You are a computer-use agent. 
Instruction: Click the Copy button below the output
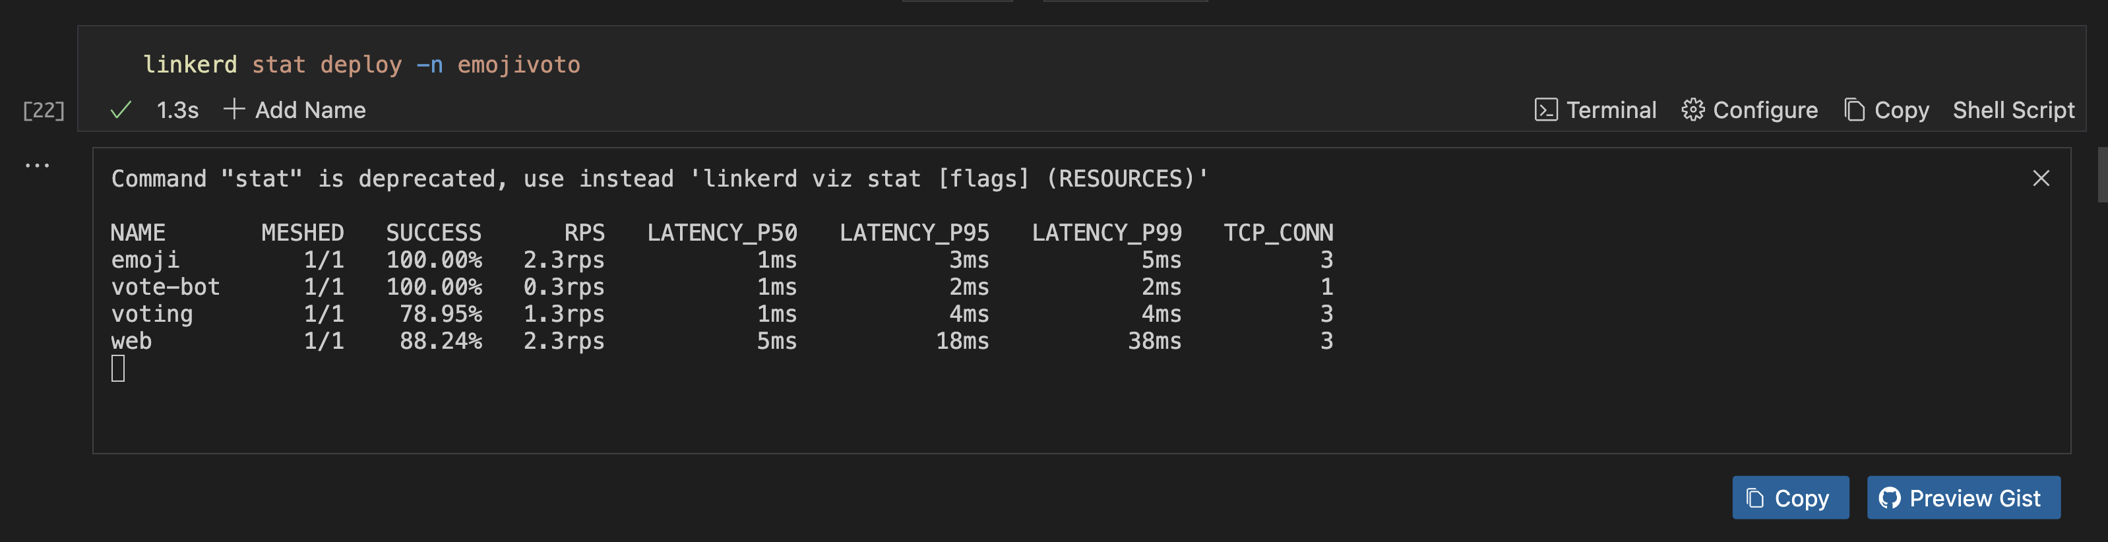[x=1791, y=498]
